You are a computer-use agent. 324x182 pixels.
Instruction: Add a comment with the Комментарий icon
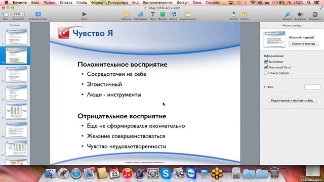pyautogui.click(x=188, y=14)
